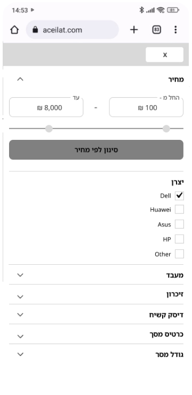Screen dimensions: 192x395
Task: Check the Huawei manufacturer checkbox
Action: pos(179,209)
